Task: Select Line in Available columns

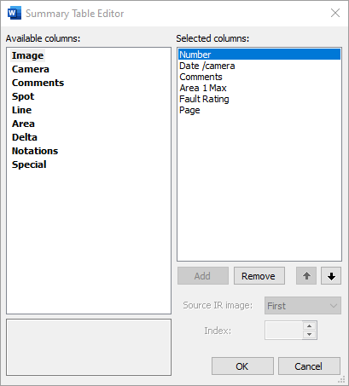Action: (x=21, y=110)
